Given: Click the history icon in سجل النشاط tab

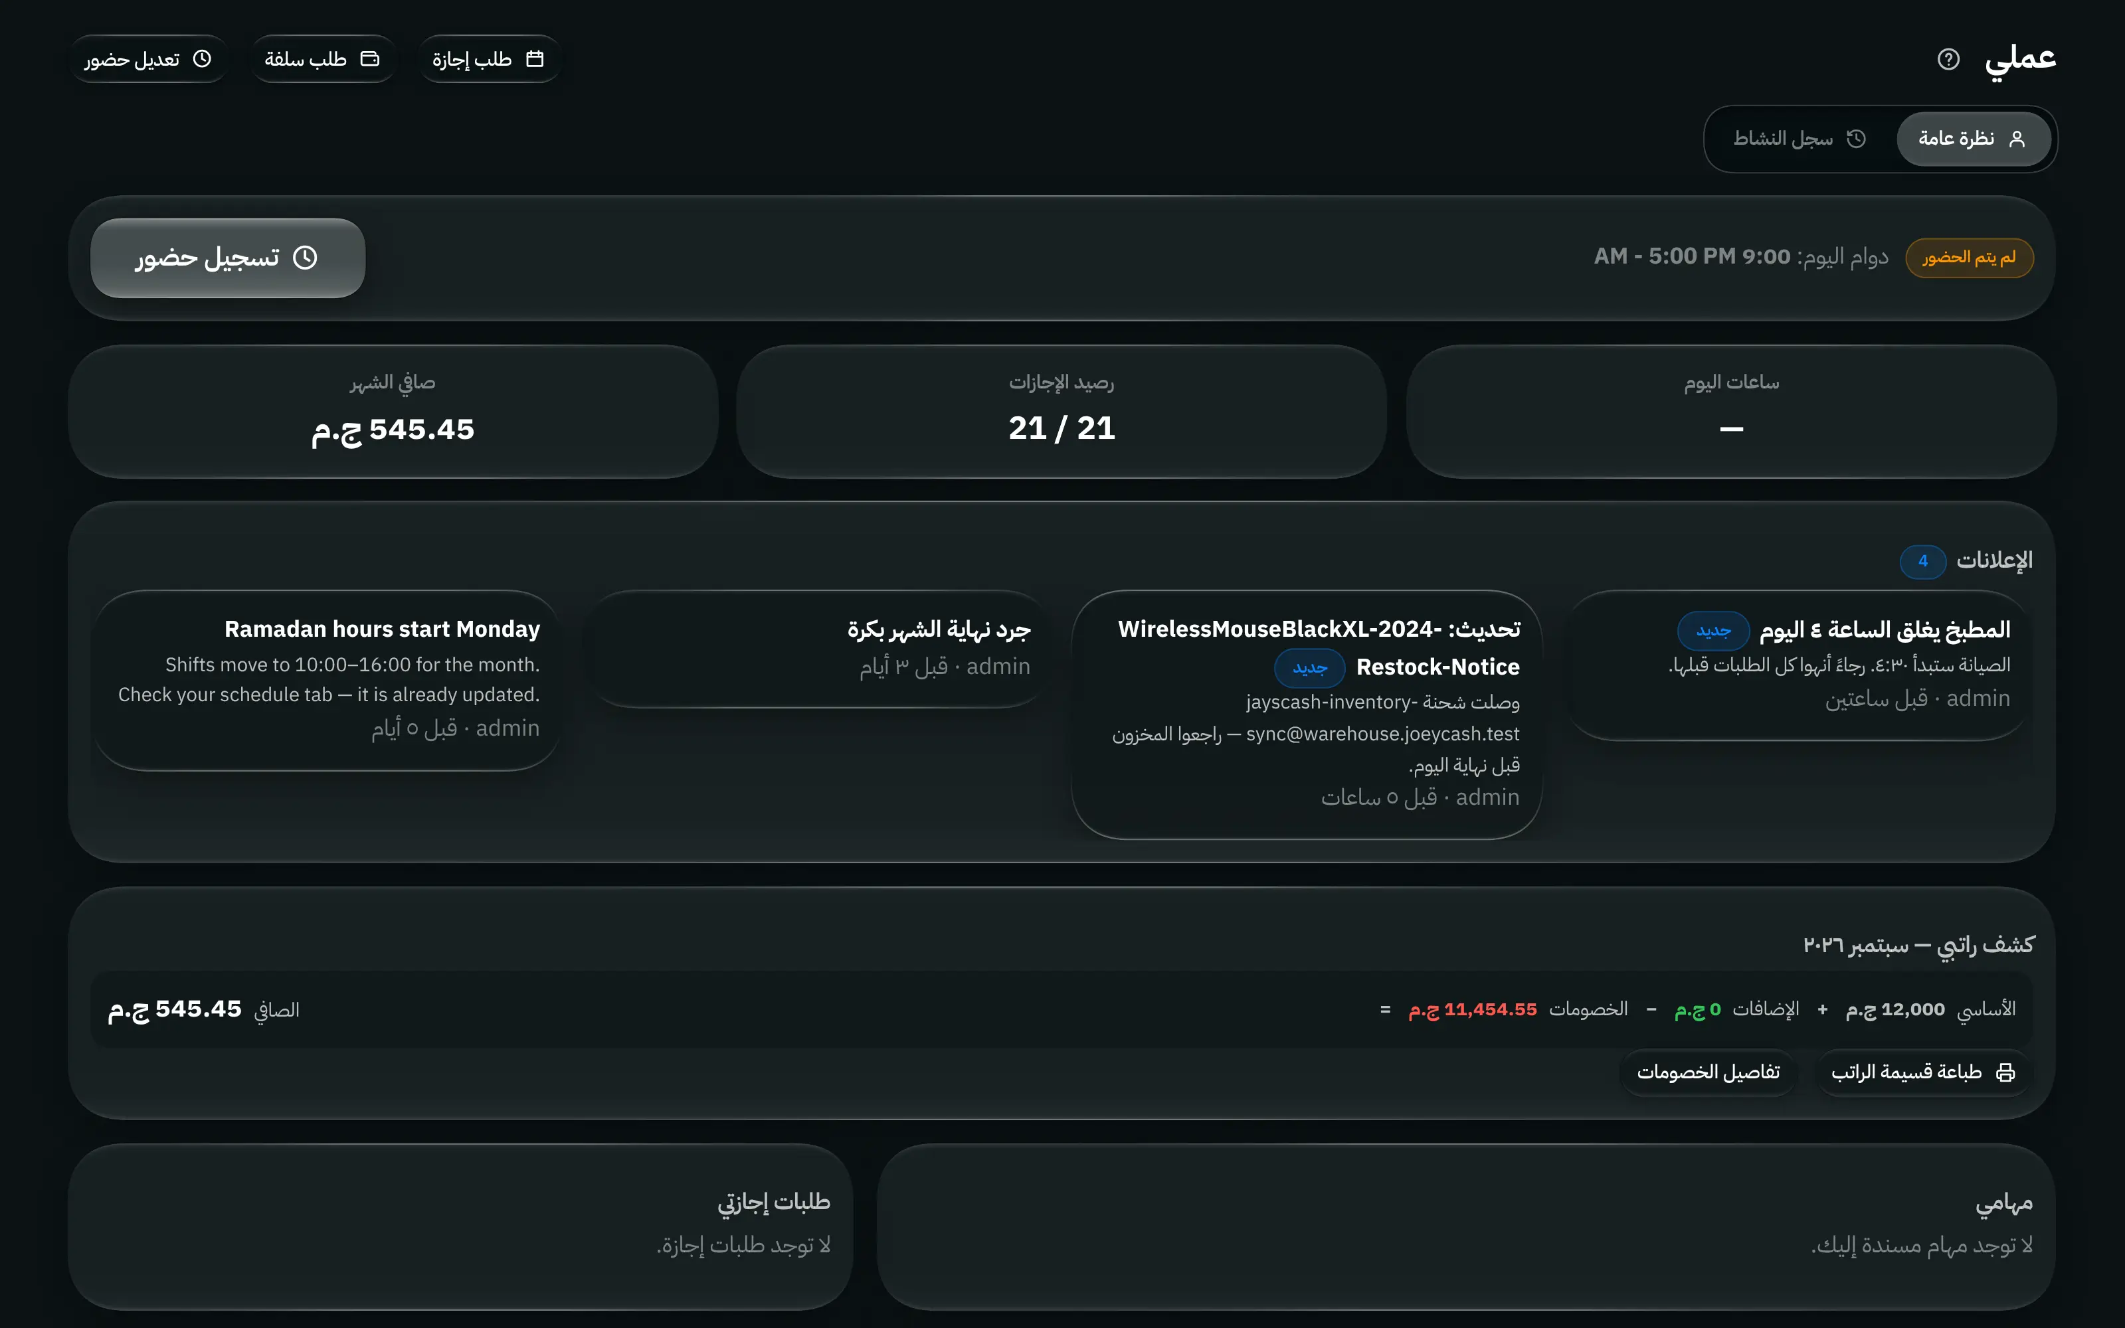Looking at the screenshot, I should click(1856, 139).
